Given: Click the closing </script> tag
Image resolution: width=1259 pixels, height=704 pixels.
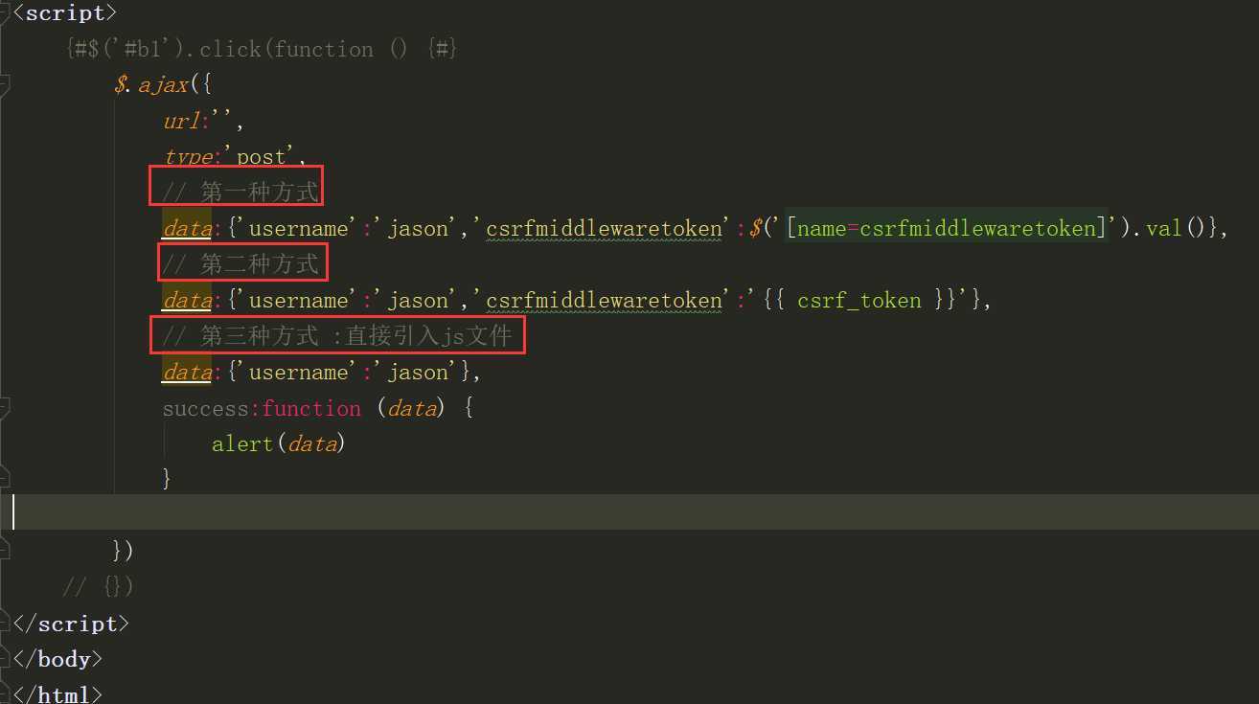Looking at the screenshot, I should pos(71,624).
